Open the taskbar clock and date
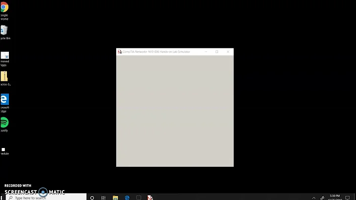The width and height of the screenshot is (356, 200). pyautogui.click(x=335, y=198)
